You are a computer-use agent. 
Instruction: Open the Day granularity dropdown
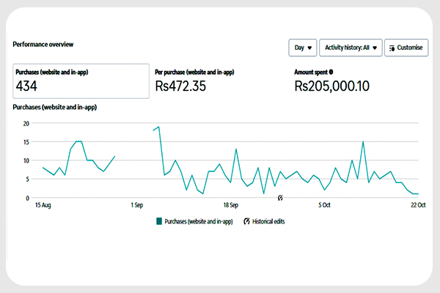pos(303,48)
